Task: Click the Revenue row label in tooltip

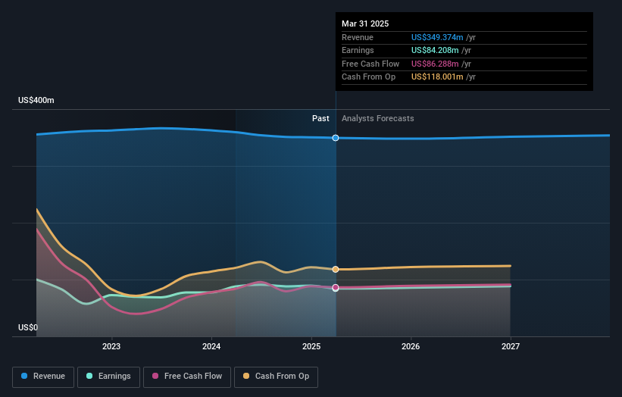Action: click(x=358, y=37)
